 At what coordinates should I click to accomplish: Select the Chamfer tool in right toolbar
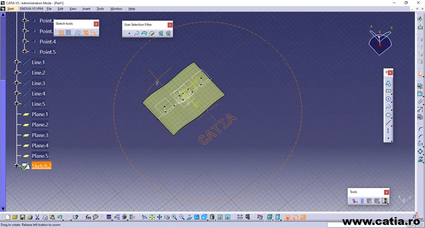pos(420,137)
